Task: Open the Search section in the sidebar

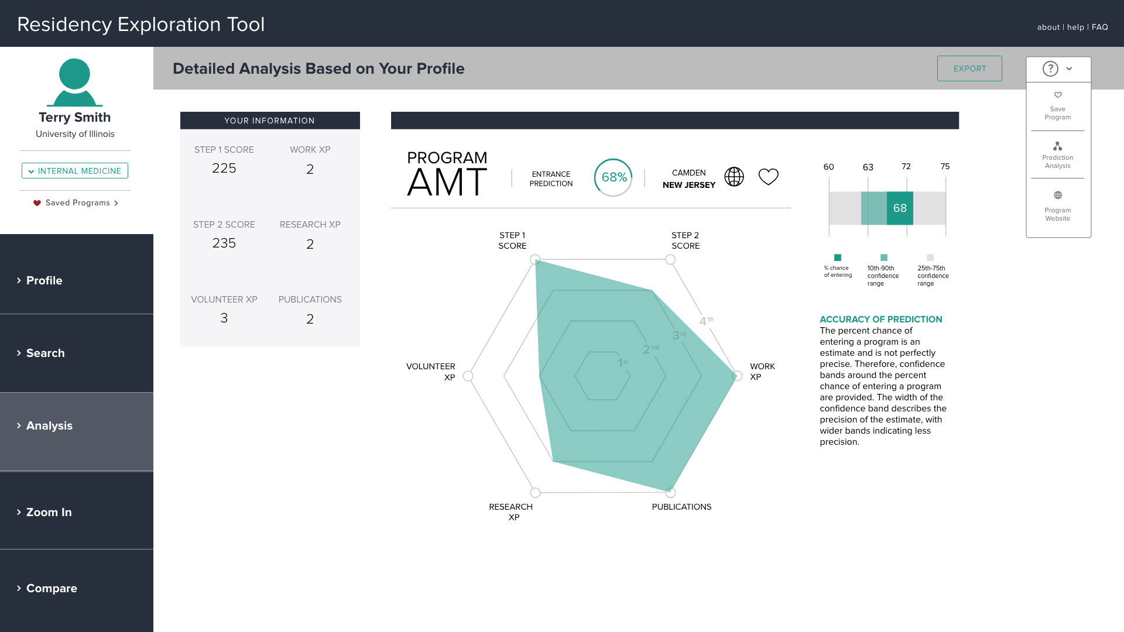Action: click(x=45, y=353)
